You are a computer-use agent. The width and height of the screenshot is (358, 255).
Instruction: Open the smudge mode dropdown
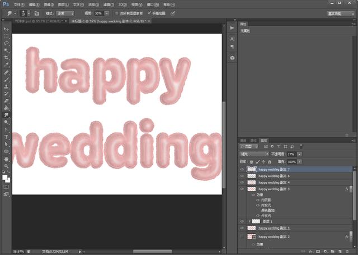[x=65, y=13]
